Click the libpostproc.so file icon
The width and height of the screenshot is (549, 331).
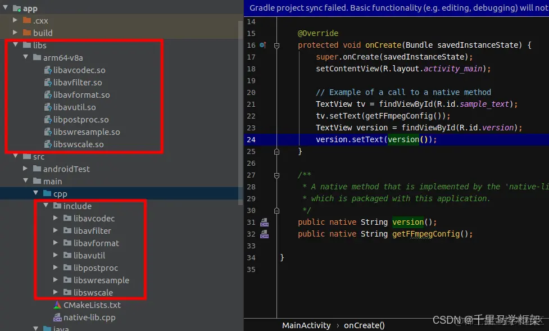[x=48, y=120]
